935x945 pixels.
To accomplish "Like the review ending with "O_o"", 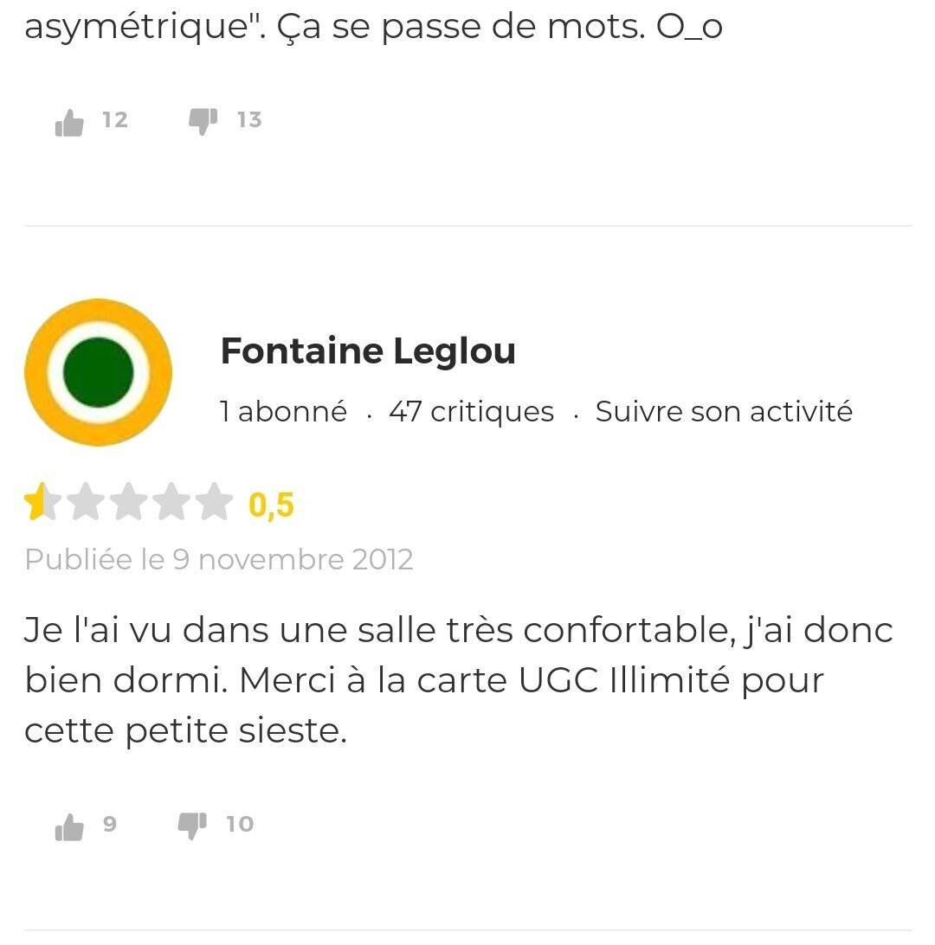I will tap(69, 123).
